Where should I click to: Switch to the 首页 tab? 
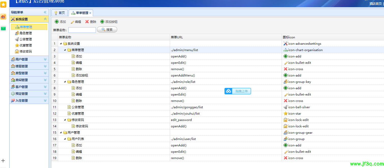tap(60, 13)
